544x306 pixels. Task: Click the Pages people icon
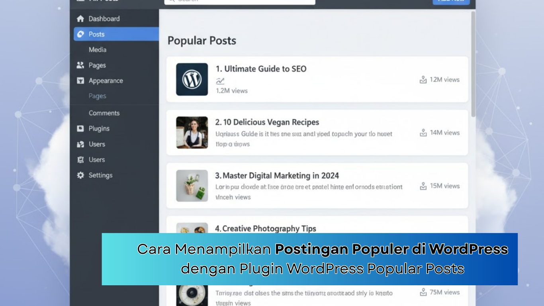80,65
